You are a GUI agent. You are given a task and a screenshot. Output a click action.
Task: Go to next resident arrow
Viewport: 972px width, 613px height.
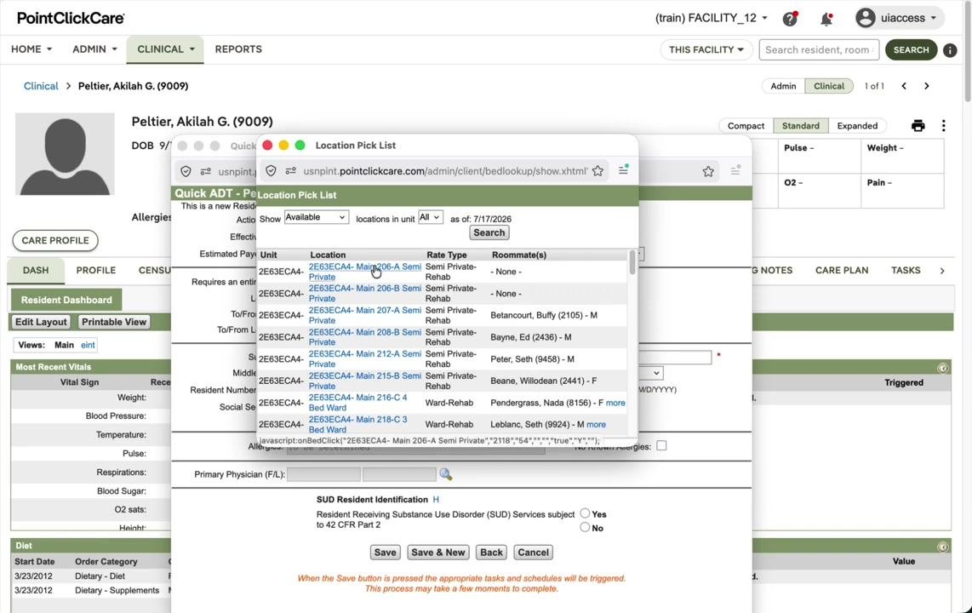pyautogui.click(x=927, y=86)
